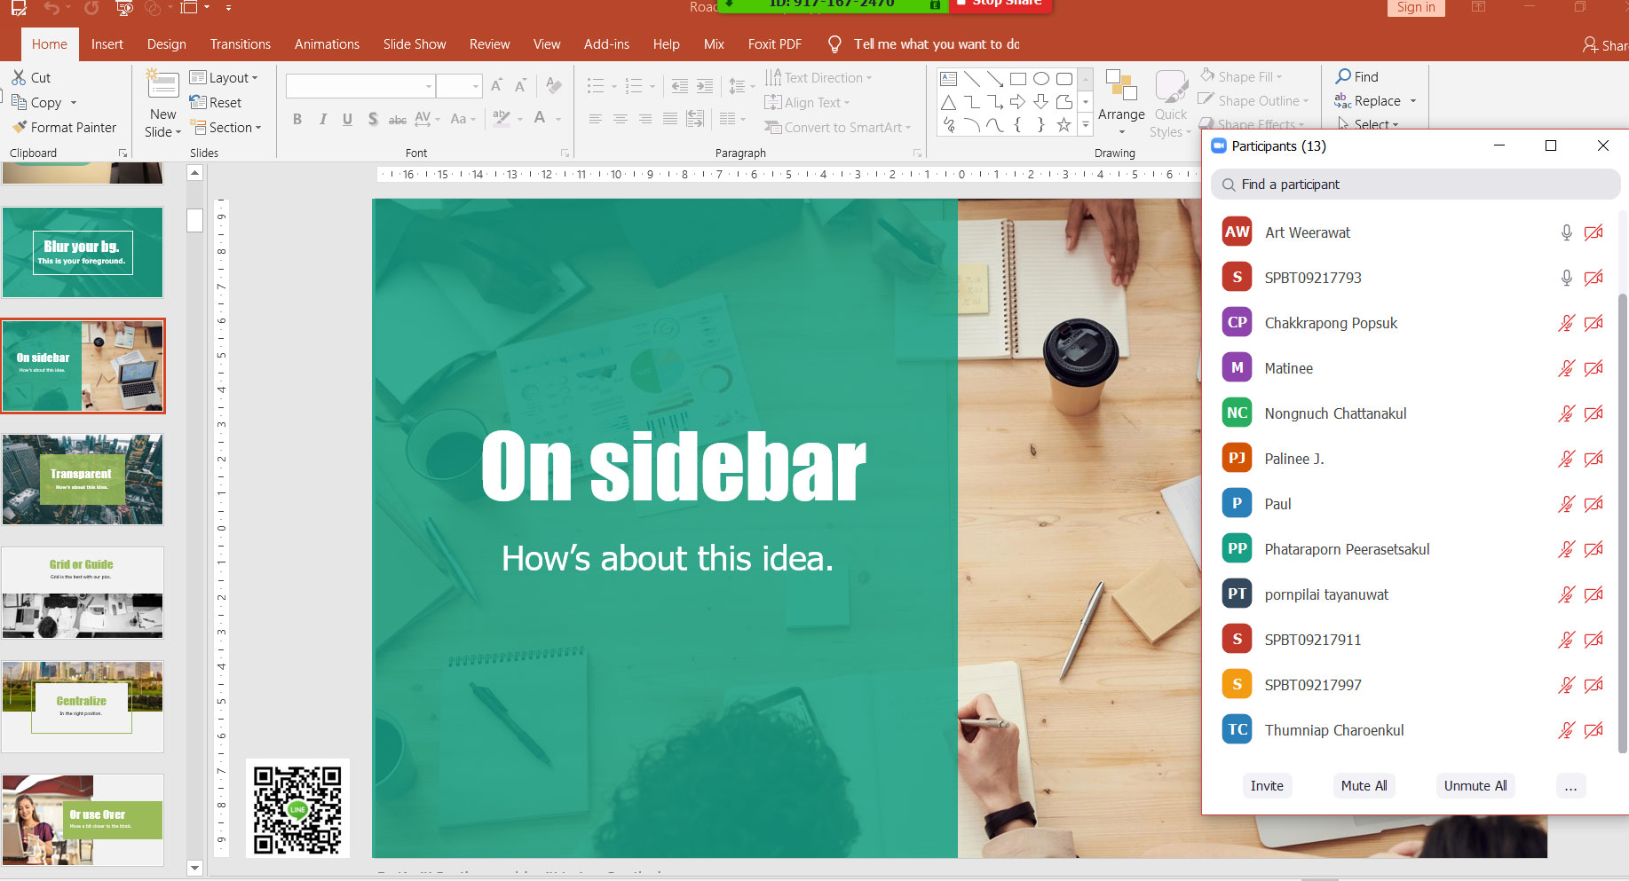Click the Sign in button
Screen dimensions: 1629x881
pyautogui.click(x=1415, y=7)
